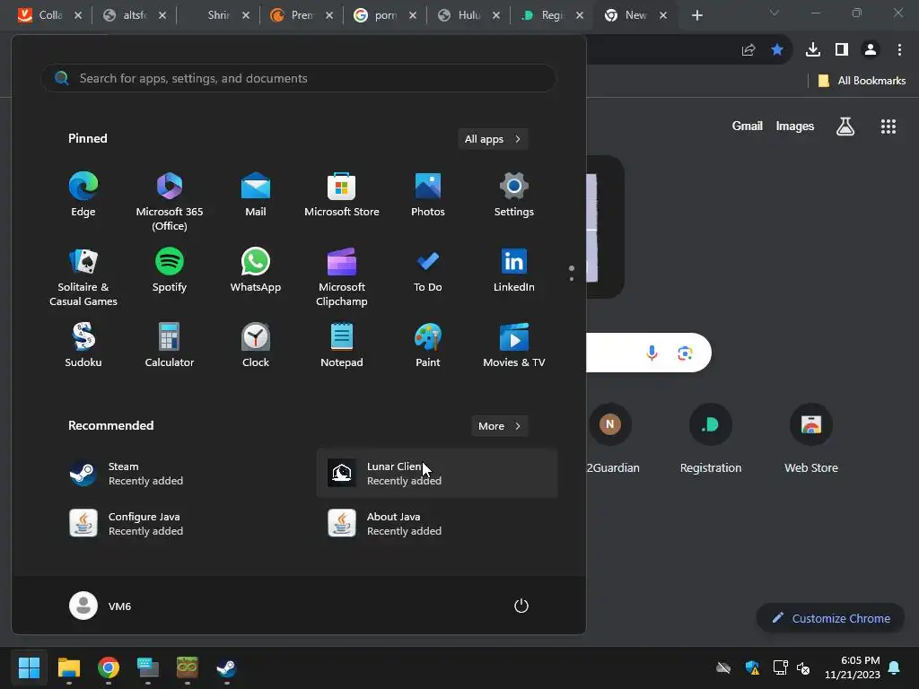Screen dimensions: 919x689
Task: Toggle Chrome side panel icon
Action: pos(842,50)
